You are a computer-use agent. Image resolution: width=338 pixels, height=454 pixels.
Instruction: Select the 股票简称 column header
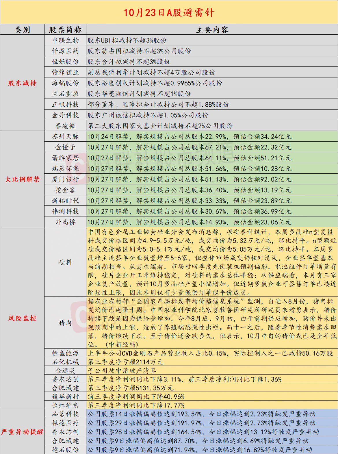(x=65, y=30)
